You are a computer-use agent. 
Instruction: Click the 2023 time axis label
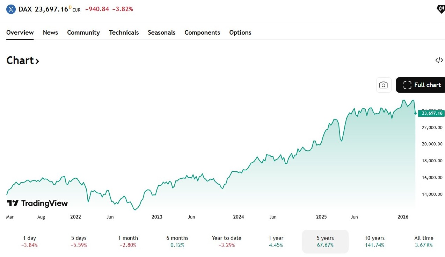click(157, 217)
